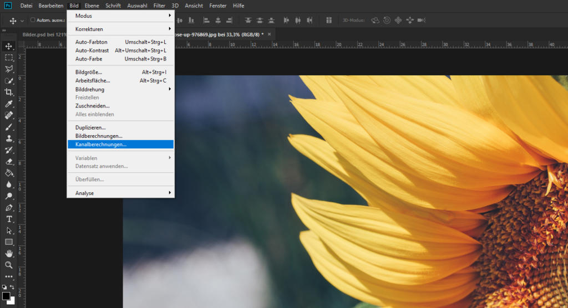Select the Polygonal Lasso tool
Screen dimensions: 568x308
tap(9, 69)
